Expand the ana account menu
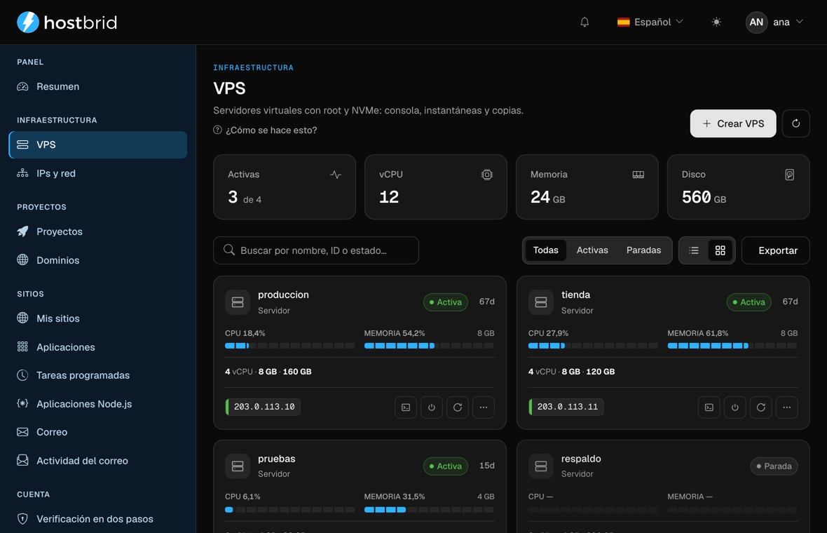 774,22
